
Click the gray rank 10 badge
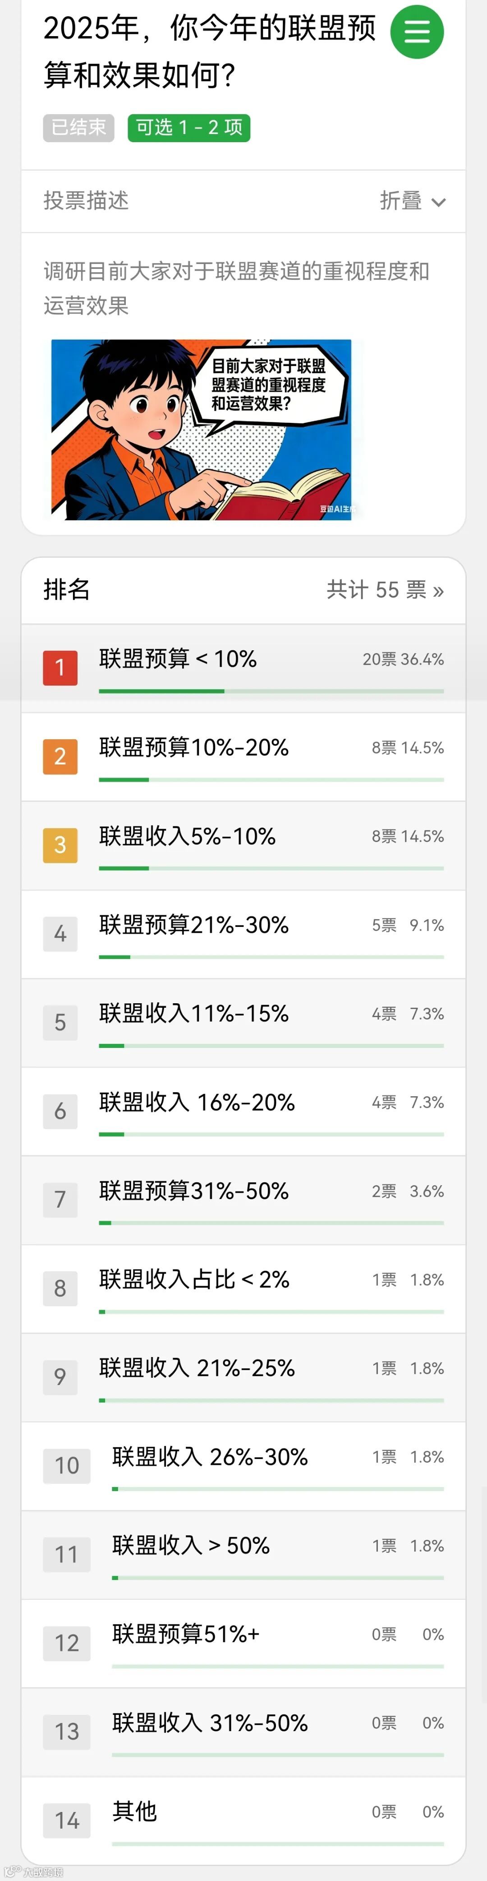pos(66,1465)
